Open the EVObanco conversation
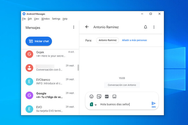This screenshot has width=188, height=125. click(x=50, y=82)
